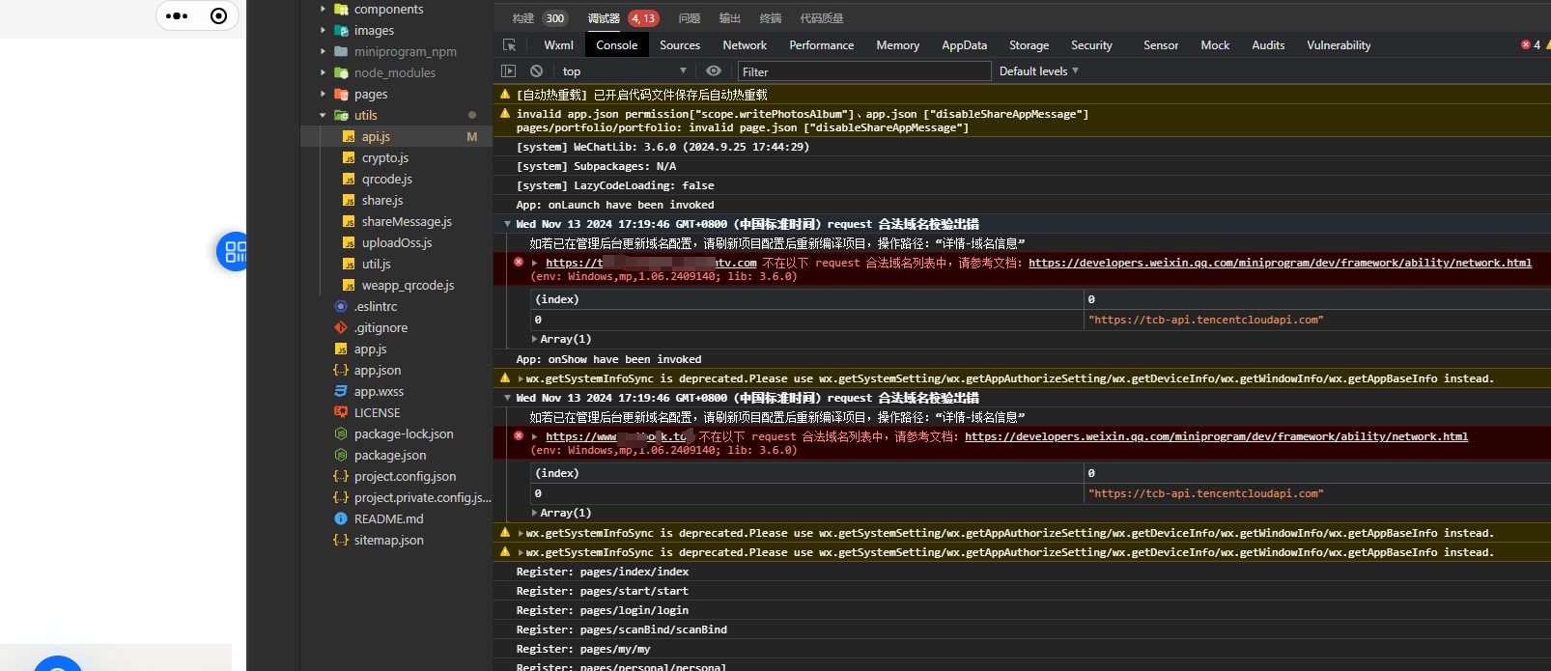Collapse the utils folder
1551x671 pixels.
(323, 116)
